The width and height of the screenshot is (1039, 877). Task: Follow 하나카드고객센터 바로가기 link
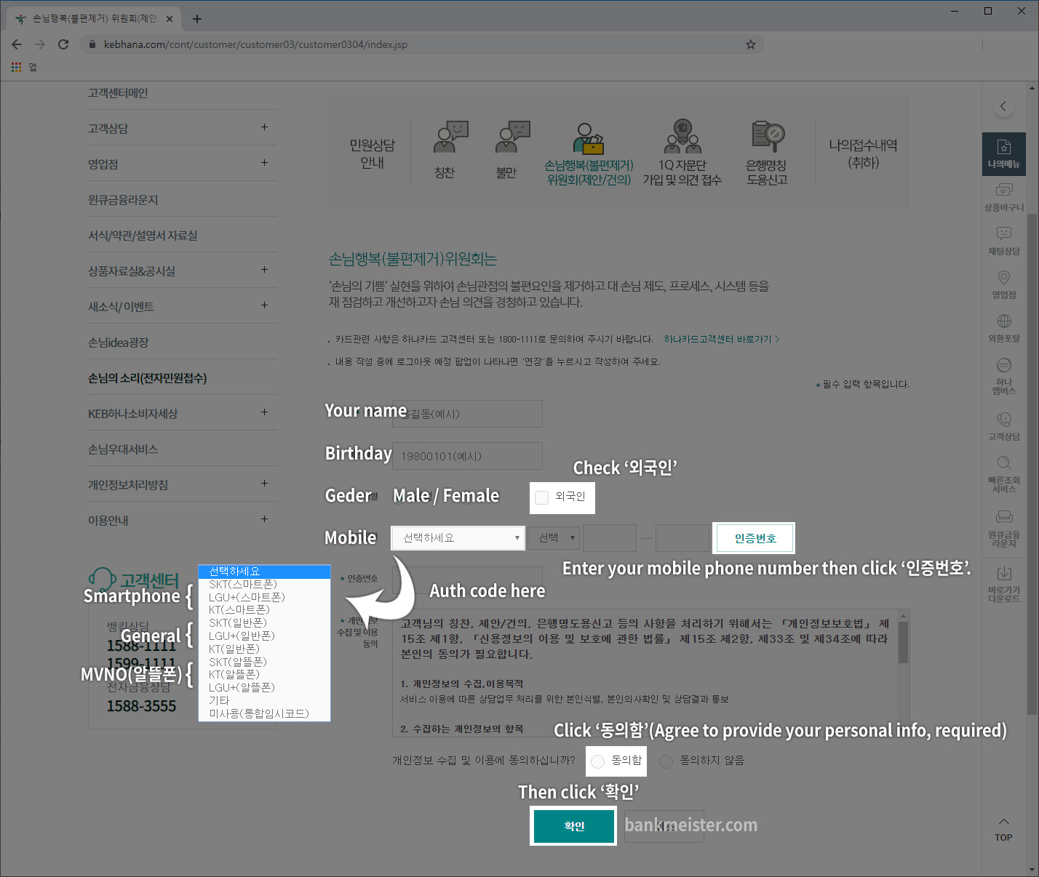point(721,340)
